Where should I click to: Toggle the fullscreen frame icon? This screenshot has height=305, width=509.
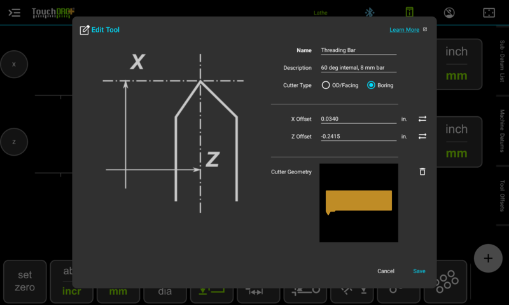(x=489, y=13)
